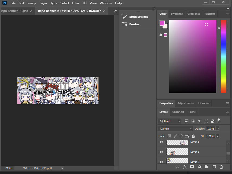This screenshot has width=232, height=174.
Task: Click the color picker saturation field
Action: coord(193,56)
